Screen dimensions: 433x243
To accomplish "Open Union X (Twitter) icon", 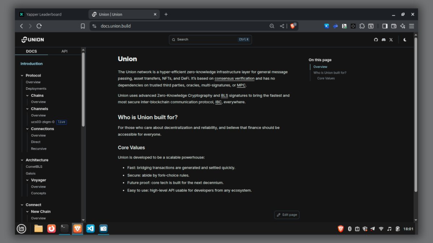I will (391, 40).
